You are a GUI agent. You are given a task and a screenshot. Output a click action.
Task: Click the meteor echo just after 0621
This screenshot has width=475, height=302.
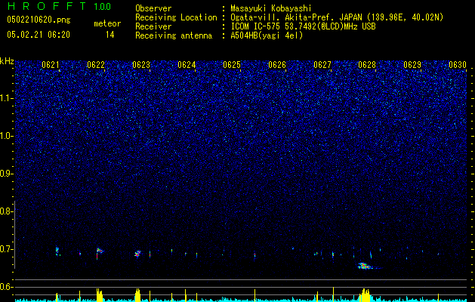(x=57, y=251)
